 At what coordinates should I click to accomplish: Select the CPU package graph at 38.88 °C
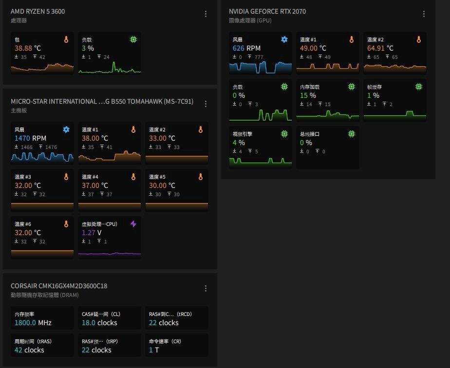pyautogui.click(x=42, y=68)
